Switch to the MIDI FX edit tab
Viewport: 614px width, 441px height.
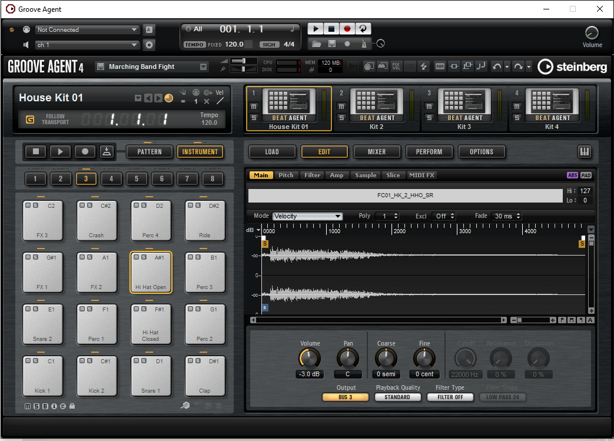421,175
